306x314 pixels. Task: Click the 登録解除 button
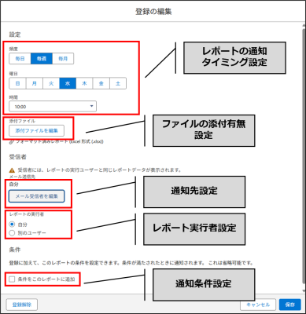point(22,305)
